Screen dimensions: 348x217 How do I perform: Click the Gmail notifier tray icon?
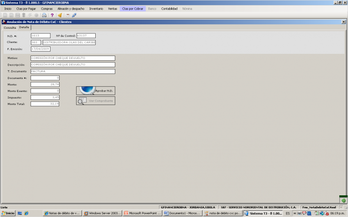click(x=304, y=213)
